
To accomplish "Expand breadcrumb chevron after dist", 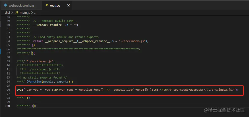I will pyautogui.click(x=12, y=12).
